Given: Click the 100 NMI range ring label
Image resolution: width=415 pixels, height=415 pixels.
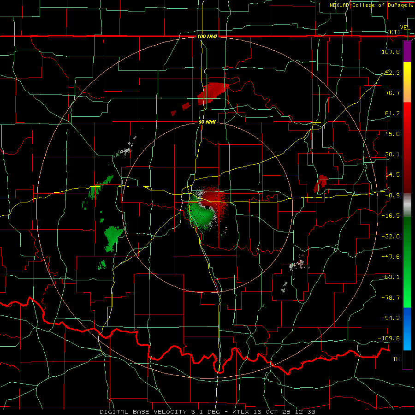Looking at the screenshot, I should (x=207, y=36).
